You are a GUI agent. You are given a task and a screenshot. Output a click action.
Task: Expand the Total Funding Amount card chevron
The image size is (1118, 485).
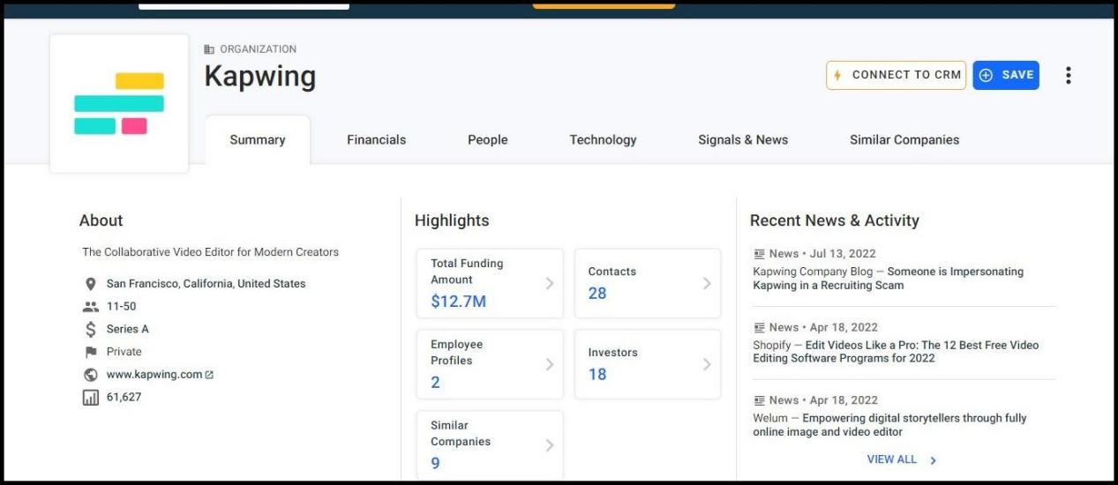point(549,283)
